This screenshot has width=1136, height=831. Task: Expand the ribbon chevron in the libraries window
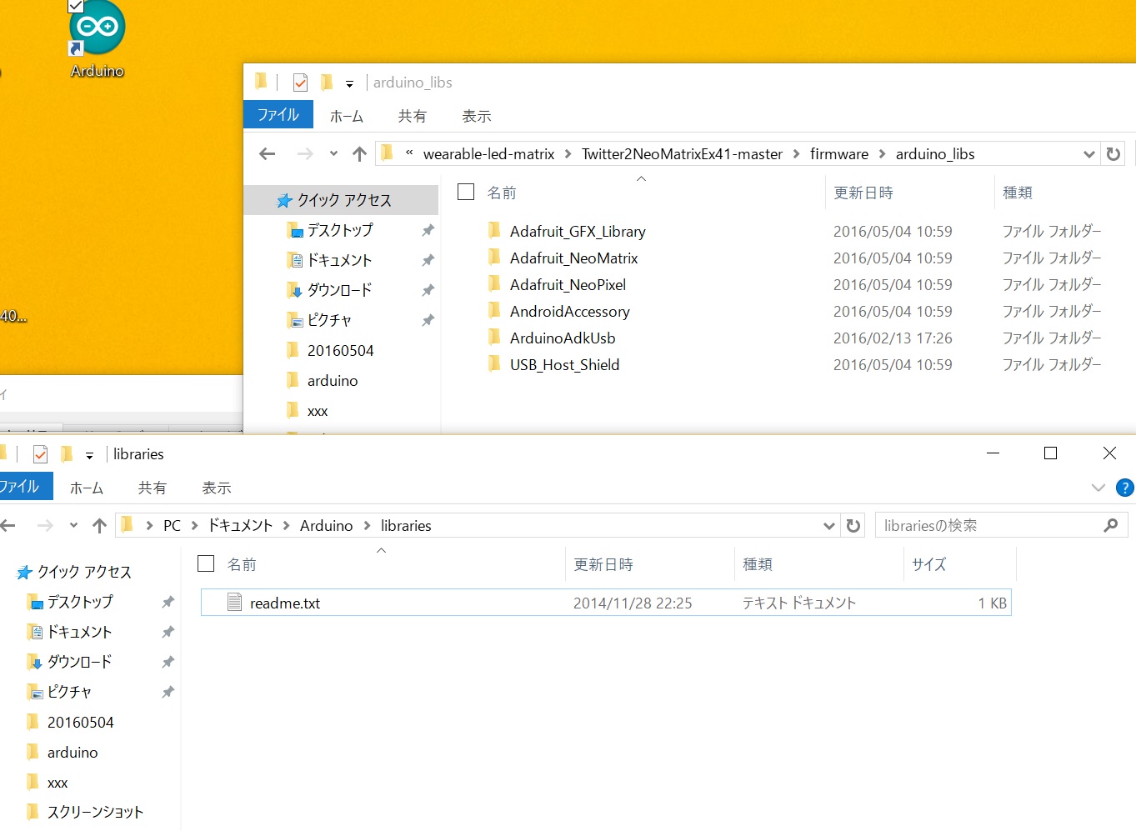tap(1098, 488)
